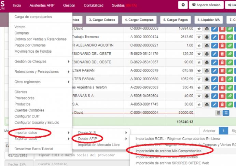Open blue list icon on the 50000.00 row

pyautogui.click(x=226, y=113)
